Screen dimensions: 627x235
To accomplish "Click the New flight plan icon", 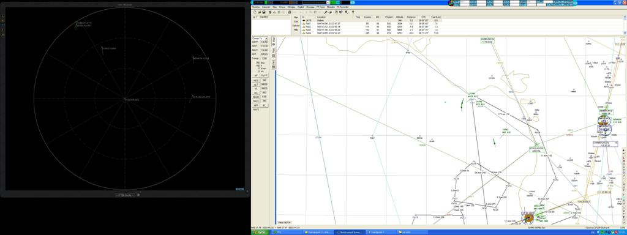I will click(x=255, y=12).
